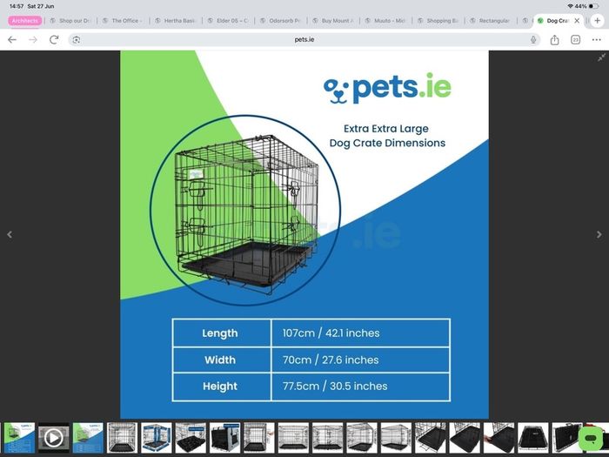609x457 pixels.
Task: Open the tab switcher showing 23 tabs
Action: pyautogui.click(x=576, y=40)
